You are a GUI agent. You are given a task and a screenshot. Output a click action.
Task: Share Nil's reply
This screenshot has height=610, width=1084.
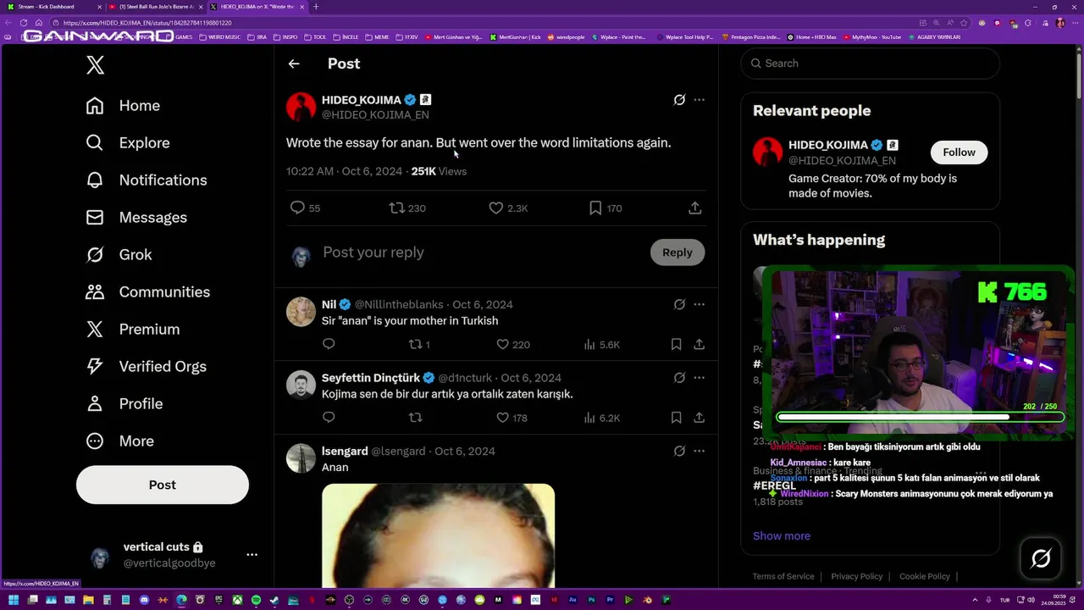pyautogui.click(x=699, y=345)
